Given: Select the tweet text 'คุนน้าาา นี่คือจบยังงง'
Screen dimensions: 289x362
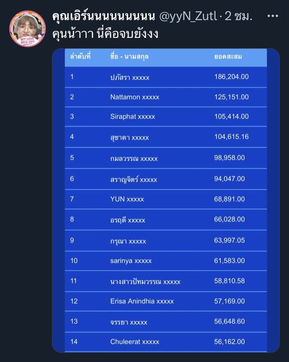Looking at the screenshot, I should [x=106, y=34].
